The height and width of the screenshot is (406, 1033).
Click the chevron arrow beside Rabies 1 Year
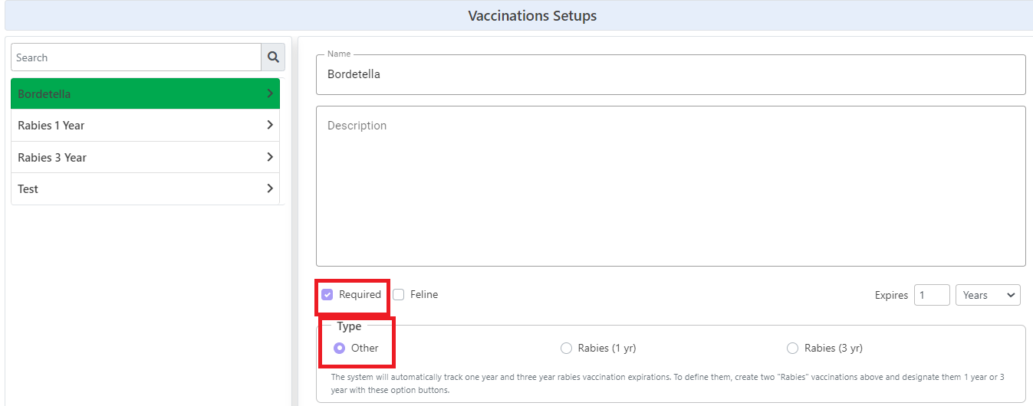[x=270, y=125]
